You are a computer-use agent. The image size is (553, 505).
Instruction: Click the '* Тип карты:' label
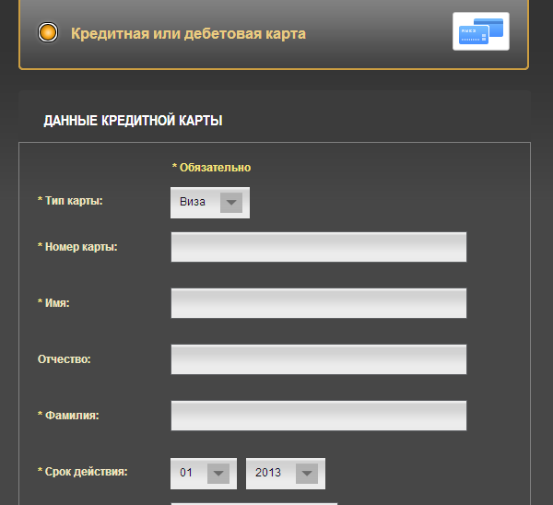click(x=70, y=201)
